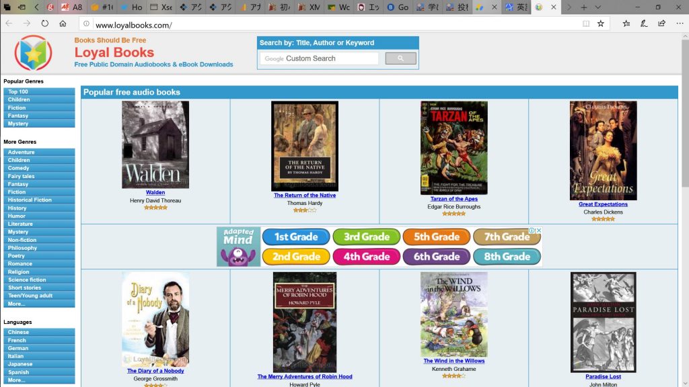Image resolution: width=689 pixels, height=387 pixels.
Task: Switch to the A8 tab
Action: coord(72,7)
